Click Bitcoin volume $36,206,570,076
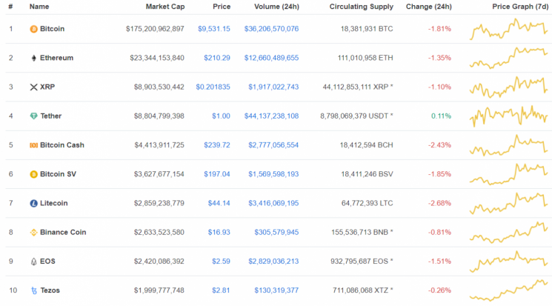This screenshot has width=552, height=306. [x=271, y=29]
